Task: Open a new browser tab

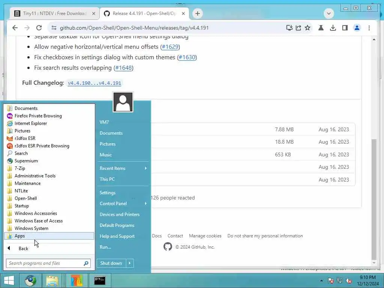Action: click(x=198, y=13)
